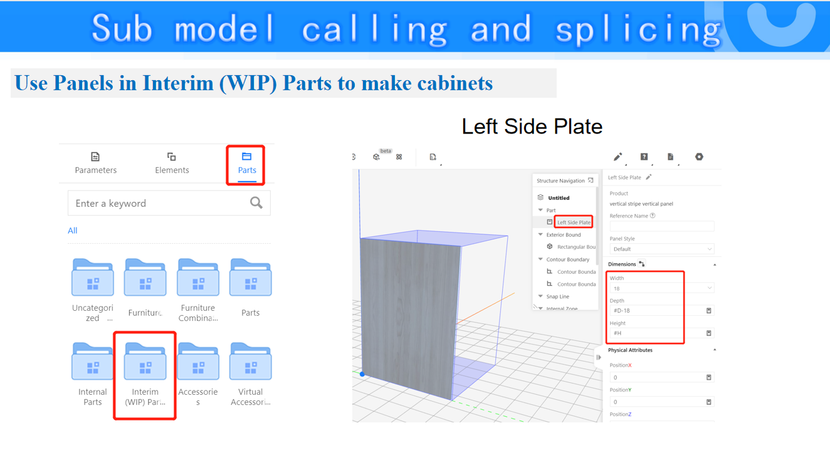Click the 'vertical stripe vertical panel' product text
830x465 pixels.
click(x=641, y=204)
